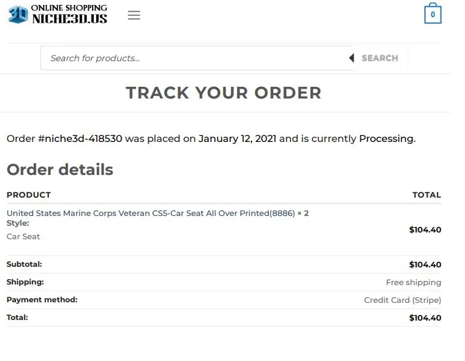This screenshot has height=361, width=465.
Task: Open the hamburger menu icon
Action: tap(134, 15)
